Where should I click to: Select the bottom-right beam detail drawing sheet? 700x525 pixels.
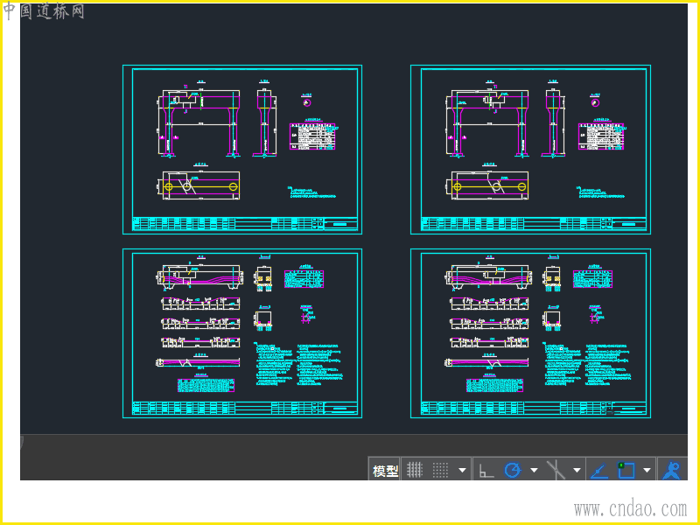[x=531, y=333]
